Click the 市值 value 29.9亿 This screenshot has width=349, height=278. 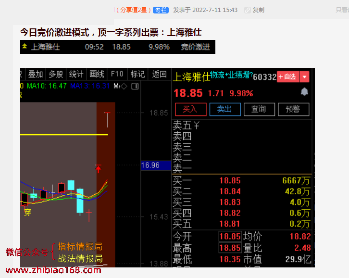click(x=298, y=260)
